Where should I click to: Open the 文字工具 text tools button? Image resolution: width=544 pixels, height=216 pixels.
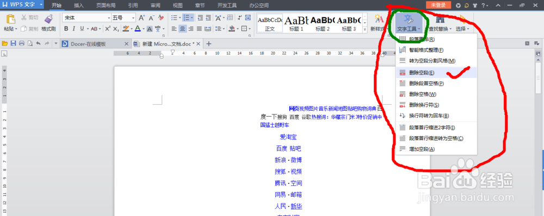point(409,23)
